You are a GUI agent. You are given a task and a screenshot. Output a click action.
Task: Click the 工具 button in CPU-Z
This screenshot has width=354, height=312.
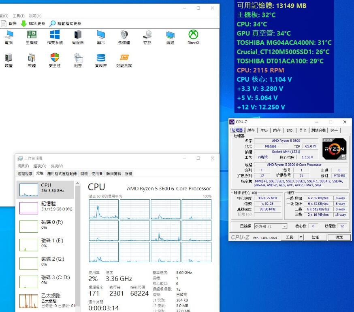pyautogui.click(x=290, y=237)
